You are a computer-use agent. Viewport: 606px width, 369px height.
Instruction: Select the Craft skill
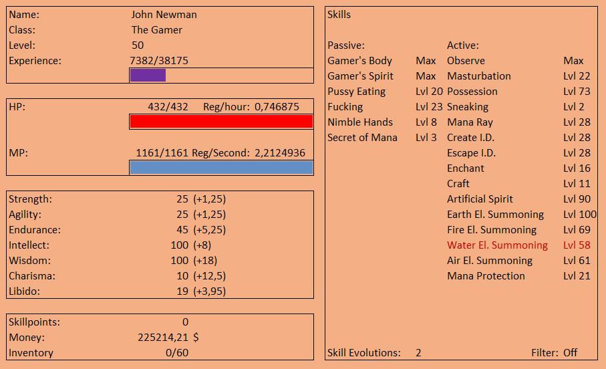pyautogui.click(x=458, y=184)
